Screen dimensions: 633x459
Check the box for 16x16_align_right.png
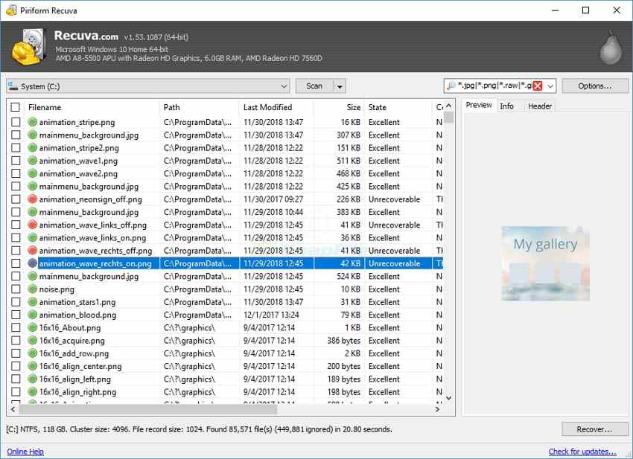pos(16,391)
